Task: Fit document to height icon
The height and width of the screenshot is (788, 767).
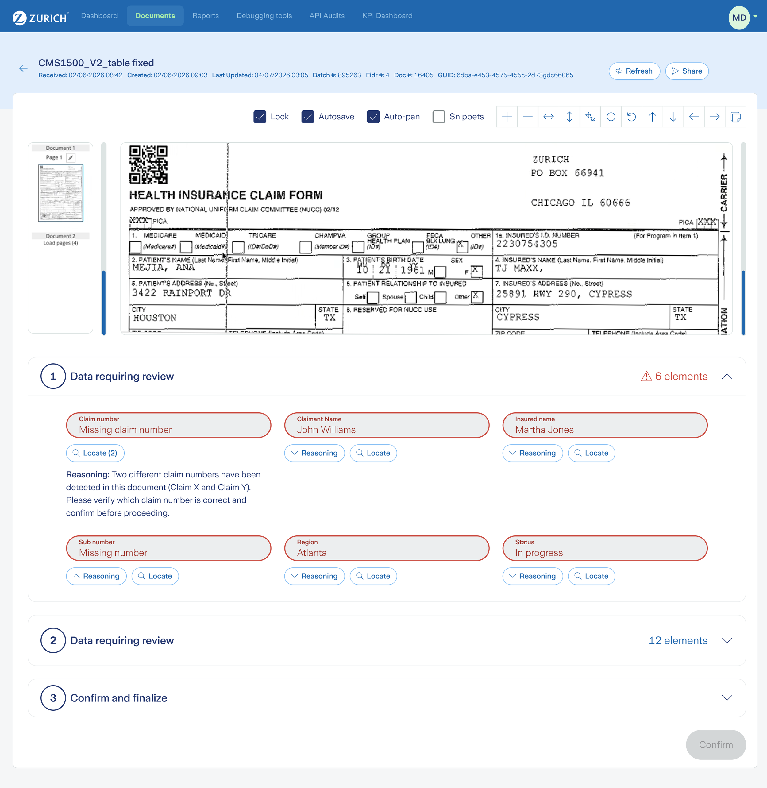Action: point(569,117)
